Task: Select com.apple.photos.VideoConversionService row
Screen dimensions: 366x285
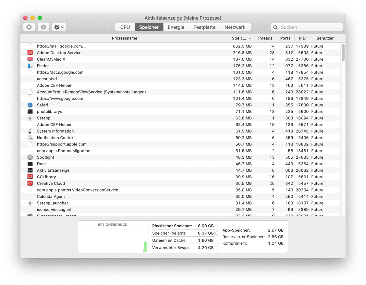Action: [181, 190]
